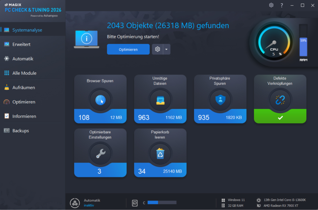
Task: Start optimization with the Optimieren button
Action: pyautogui.click(x=128, y=49)
